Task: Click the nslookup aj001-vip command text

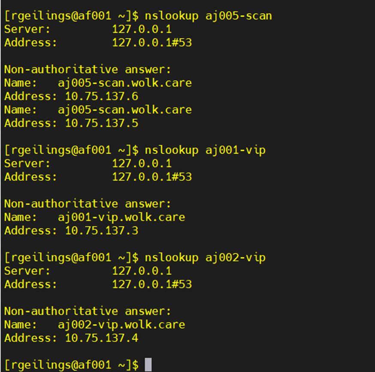Action: point(205,150)
